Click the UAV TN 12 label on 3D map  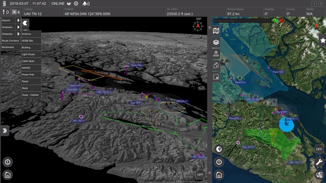[x=79, y=121]
